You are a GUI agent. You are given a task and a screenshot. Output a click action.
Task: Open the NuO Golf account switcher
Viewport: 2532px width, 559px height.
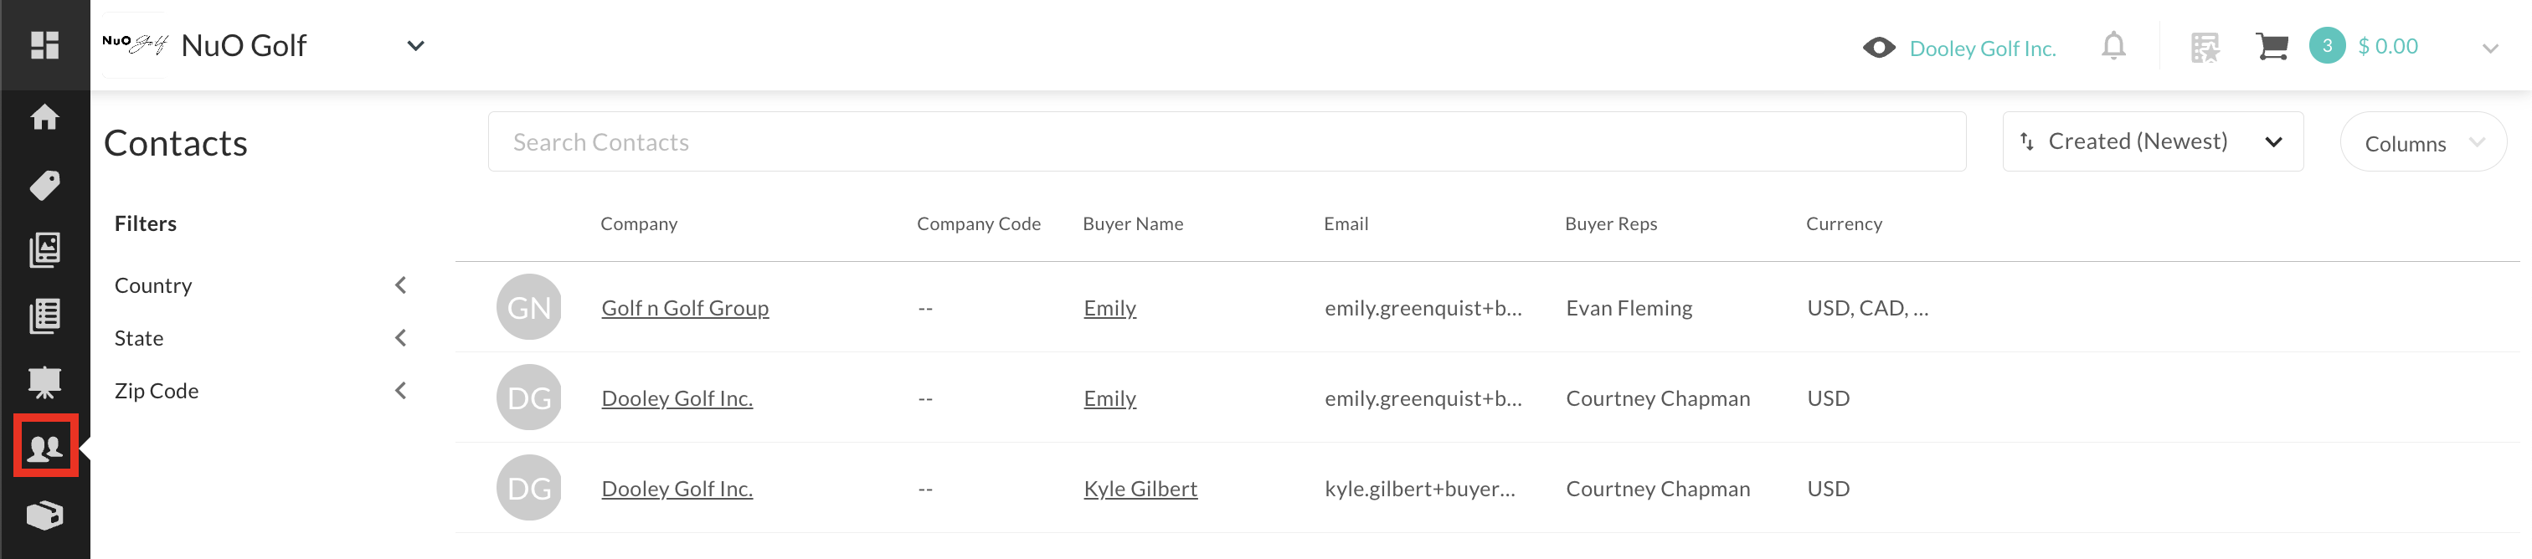[x=416, y=45]
